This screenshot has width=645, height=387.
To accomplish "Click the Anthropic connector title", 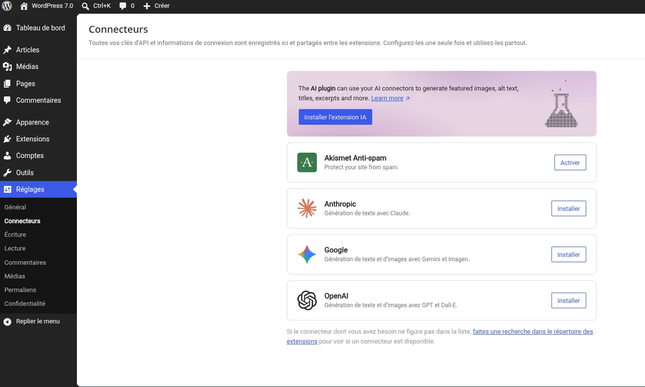I will [x=340, y=204].
